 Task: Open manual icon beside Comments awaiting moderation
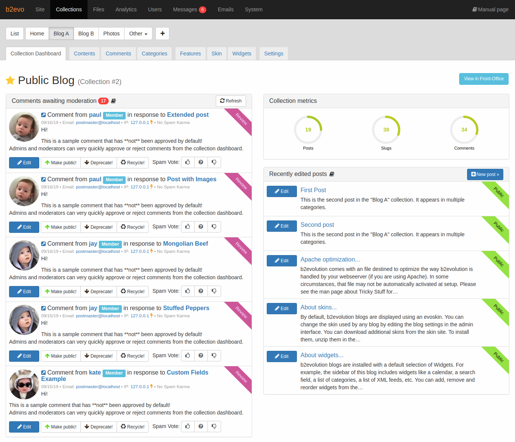click(113, 101)
